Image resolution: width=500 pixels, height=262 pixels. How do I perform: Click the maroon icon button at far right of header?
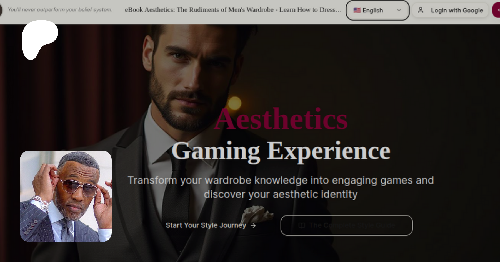(x=496, y=10)
